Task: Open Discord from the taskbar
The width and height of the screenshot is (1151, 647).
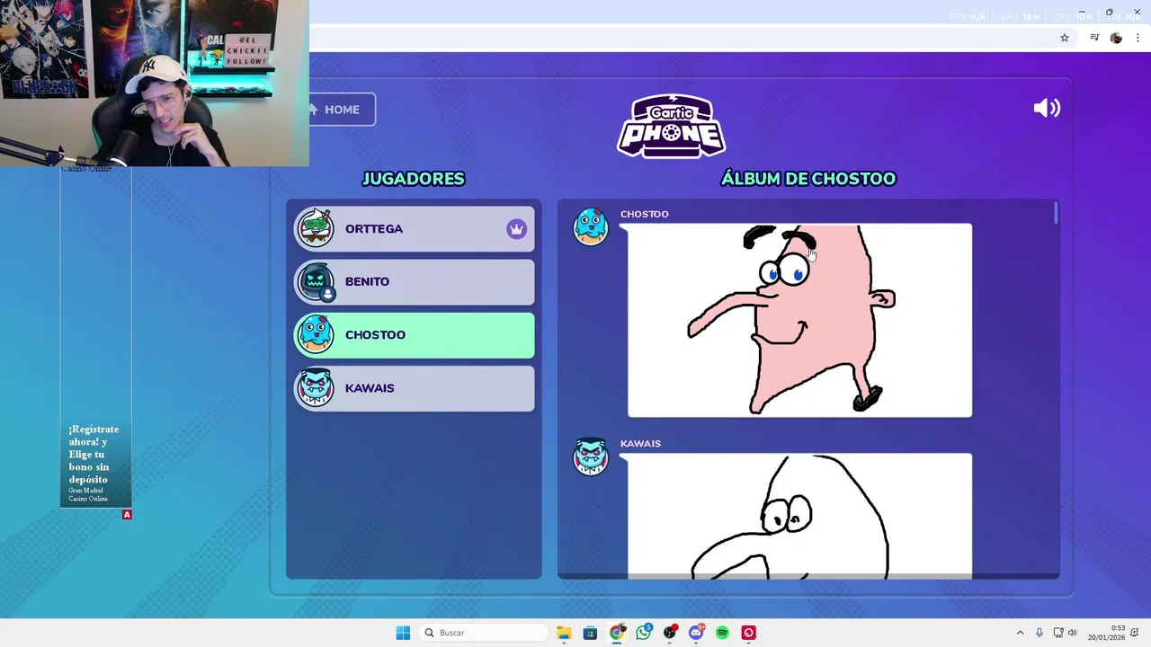Action: coord(696,633)
